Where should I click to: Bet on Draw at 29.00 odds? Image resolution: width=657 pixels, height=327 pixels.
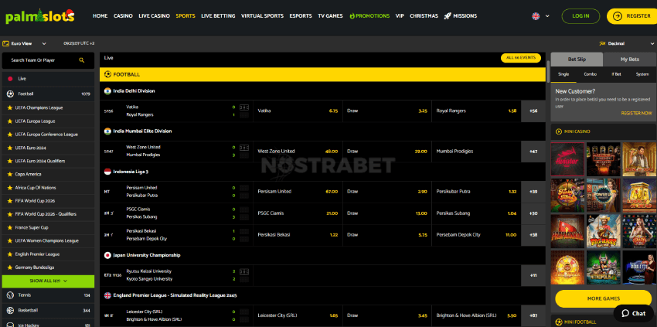click(x=387, y=152)
